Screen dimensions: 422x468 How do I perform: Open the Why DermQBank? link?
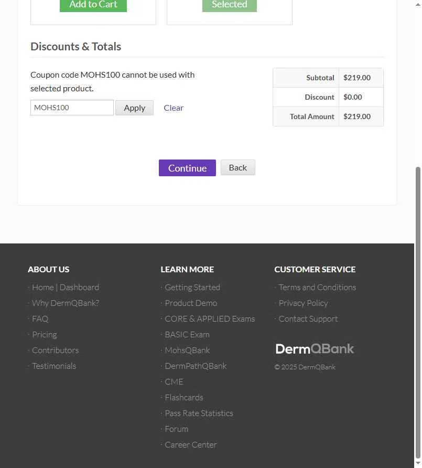(x=66, y=303)
